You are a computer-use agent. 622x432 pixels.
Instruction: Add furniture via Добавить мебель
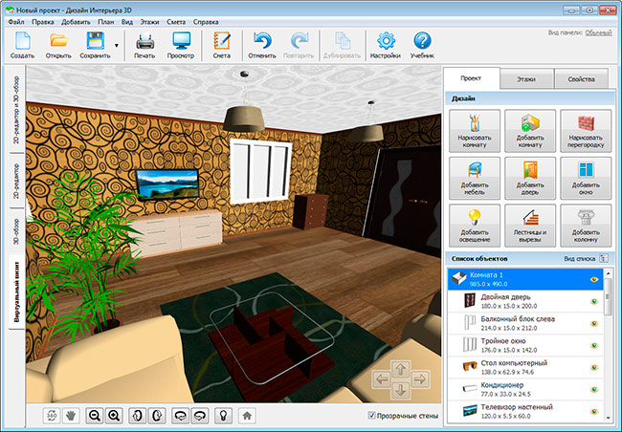(x=475, y=179)
